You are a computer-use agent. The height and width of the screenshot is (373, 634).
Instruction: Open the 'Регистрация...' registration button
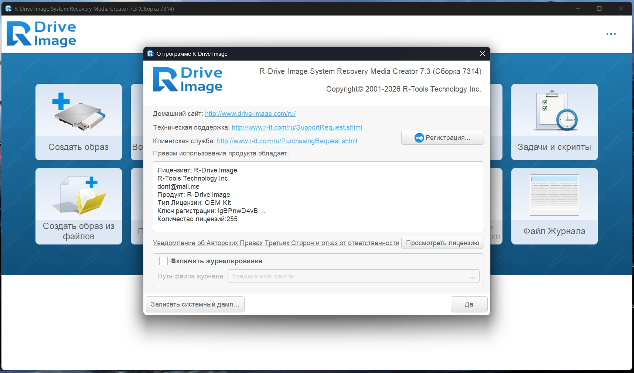click(443, 138)
